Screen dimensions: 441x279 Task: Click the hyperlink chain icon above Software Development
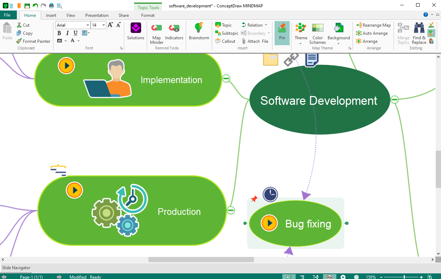pyautogui.click(x=291, y=59)
